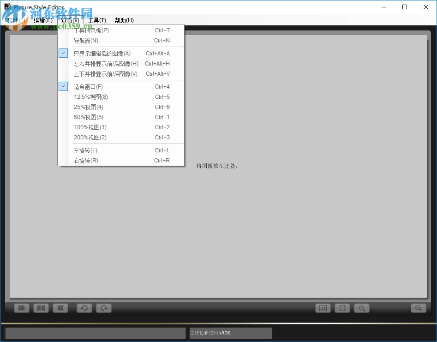
Task: Toggle 只显示编辑后的图像 option
Action: click(x=102, y=53)
